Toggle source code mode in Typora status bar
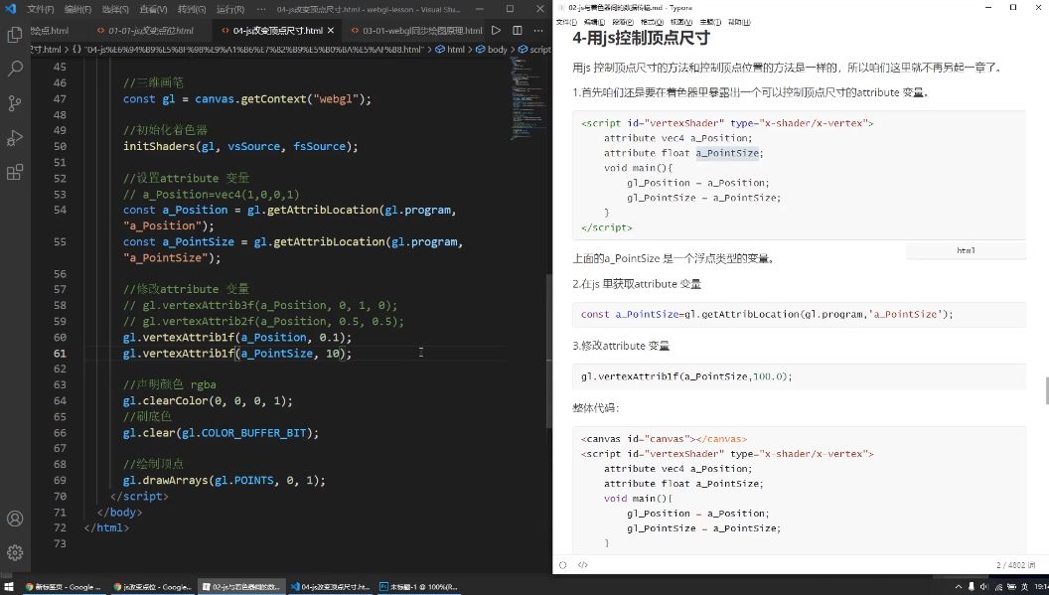This screenshot has height=595, width=1049. 583,564
